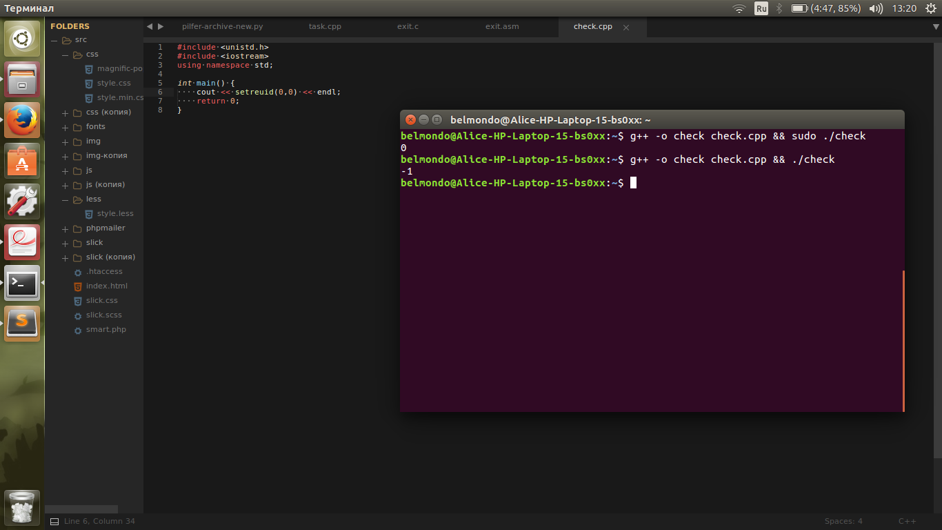Toggle the sidebar using status bar icon

tap(53, 521)
